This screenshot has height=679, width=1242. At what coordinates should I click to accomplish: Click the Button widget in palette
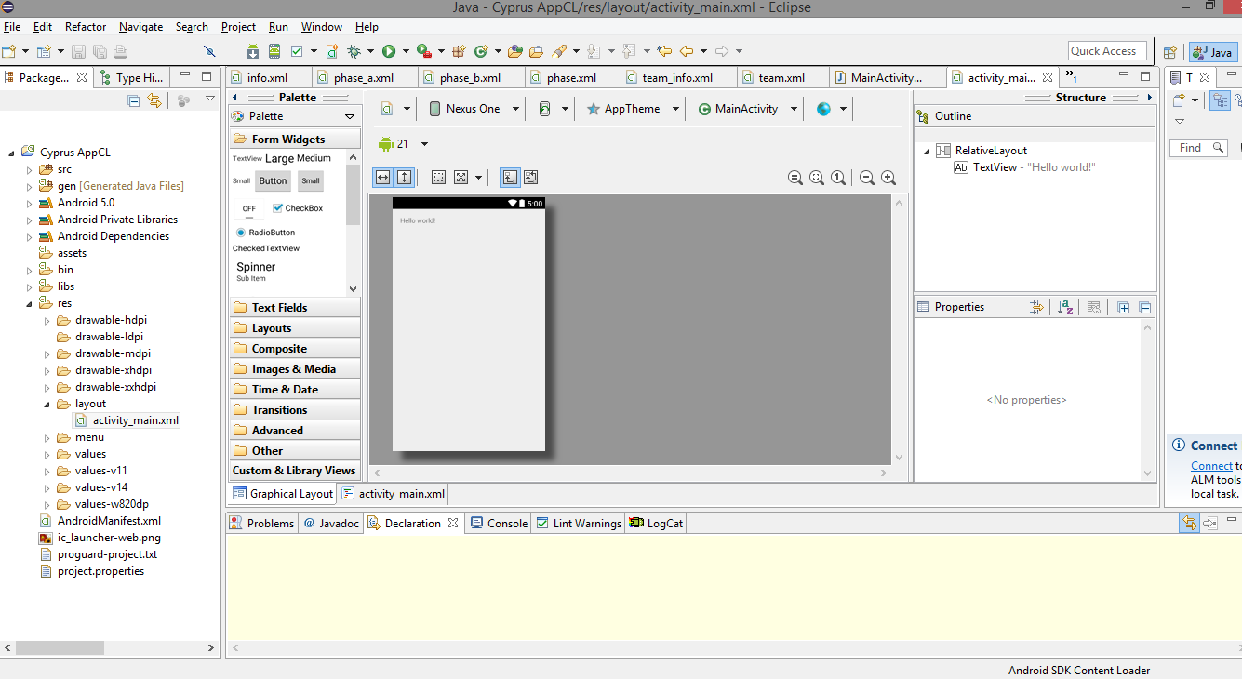coord(273,181)
